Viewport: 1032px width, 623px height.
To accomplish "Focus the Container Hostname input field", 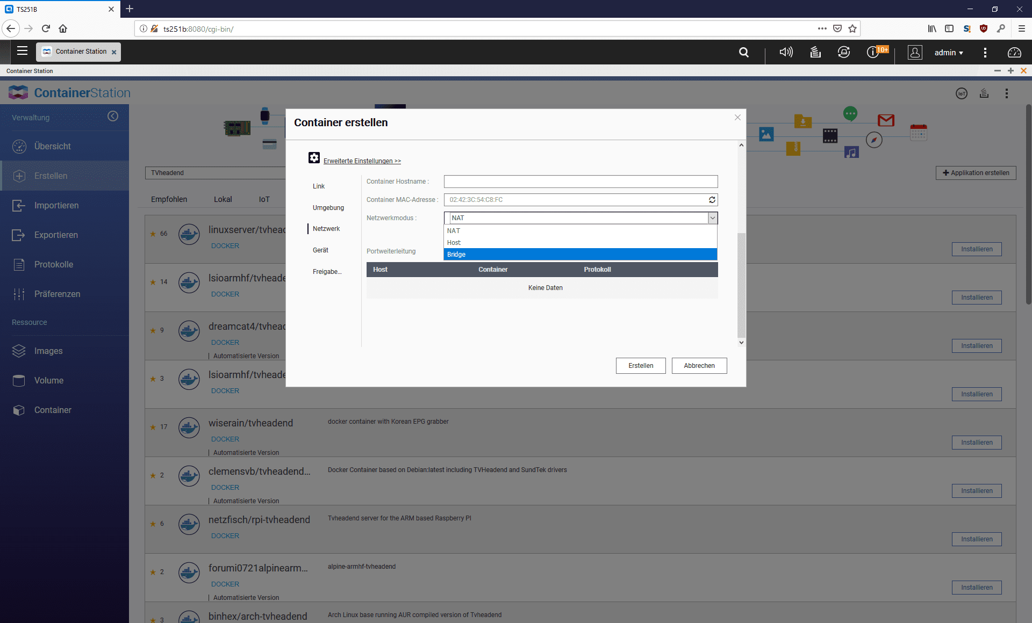I will (580, 182).
